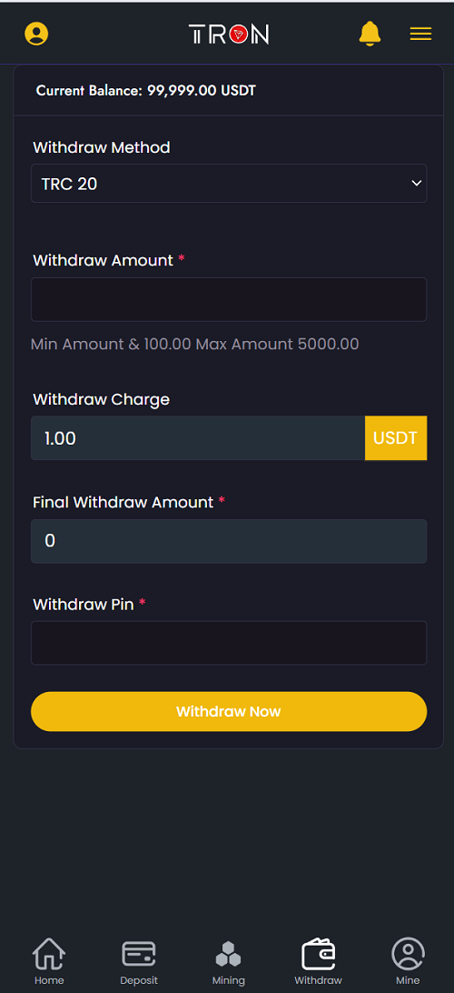This screenshot has width=454, height=993.
Task: Click the Final Withdraw Amount field
Action: [229, 541]
